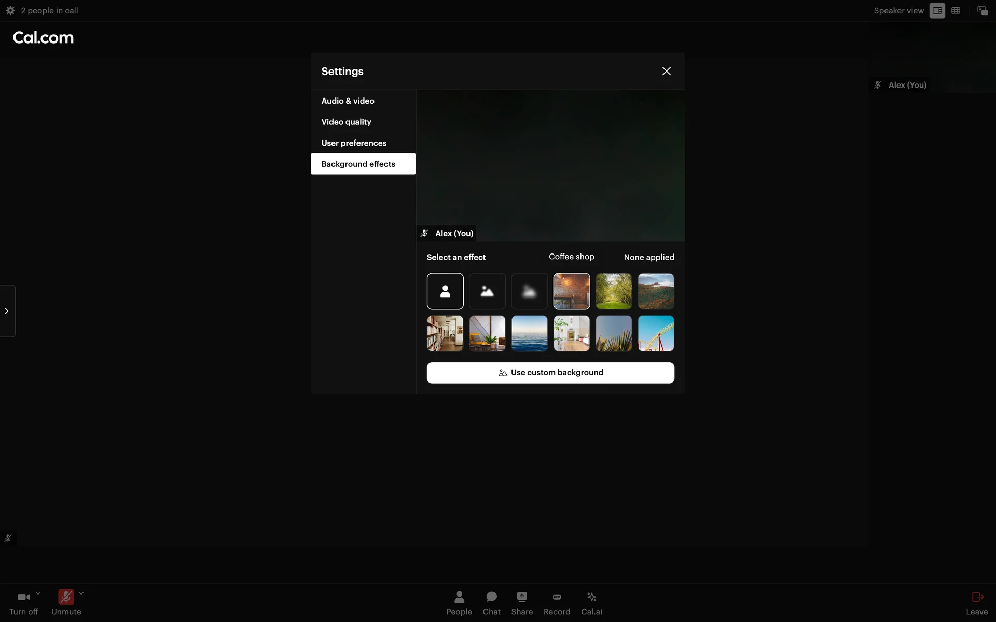Choose the Coffee shop background
The height and width of the screenshot is (622, 996).
pos(572,291)
